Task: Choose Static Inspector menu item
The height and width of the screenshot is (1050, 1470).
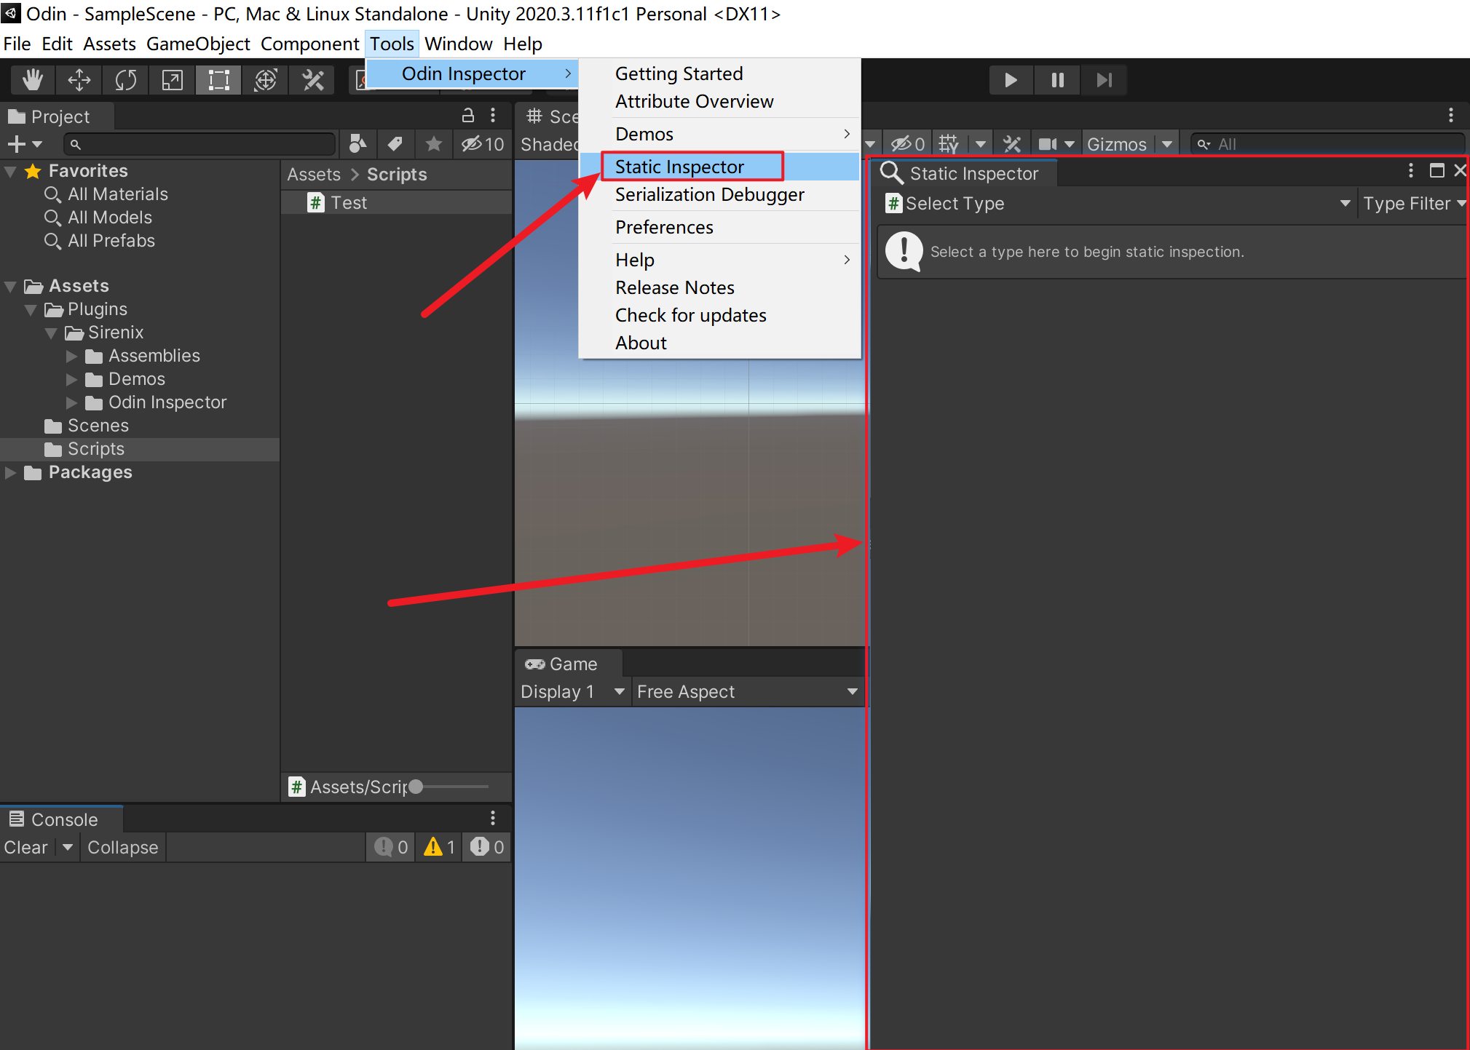Action: pyautogui.click(x=719, y=167)
